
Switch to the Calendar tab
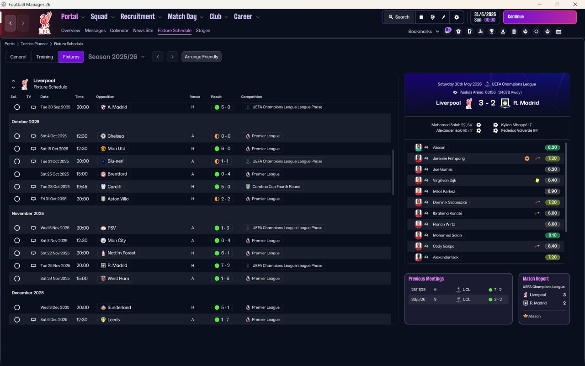coord(119,31)
